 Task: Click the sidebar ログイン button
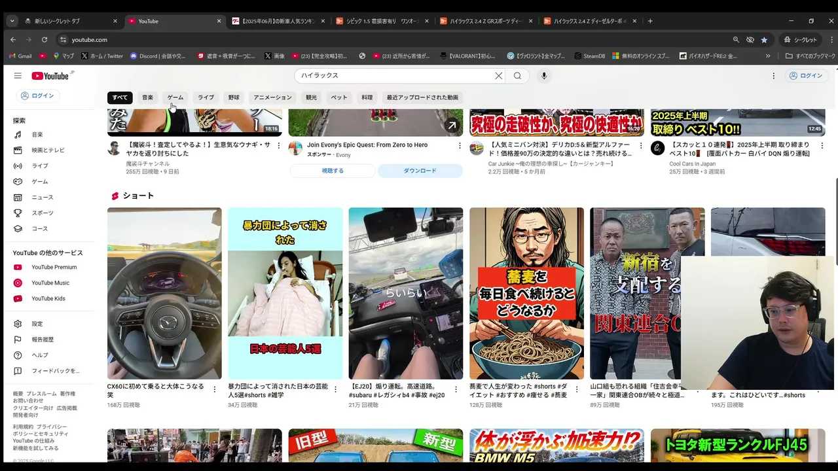[37, 96]
